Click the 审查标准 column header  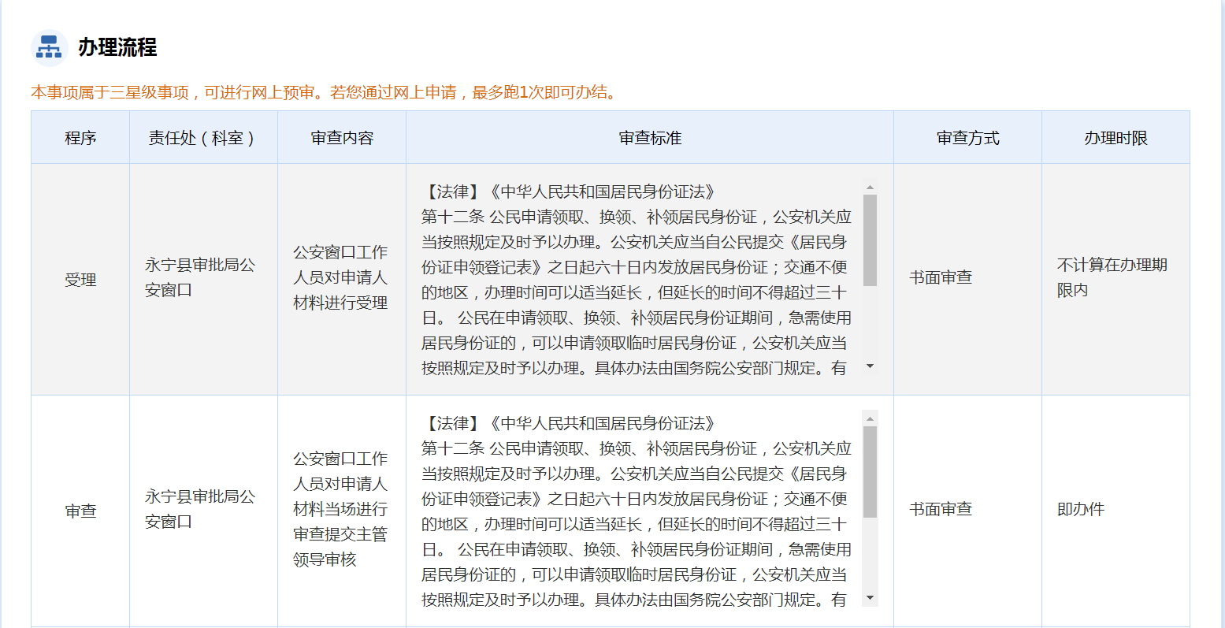[x=650, y=138]
